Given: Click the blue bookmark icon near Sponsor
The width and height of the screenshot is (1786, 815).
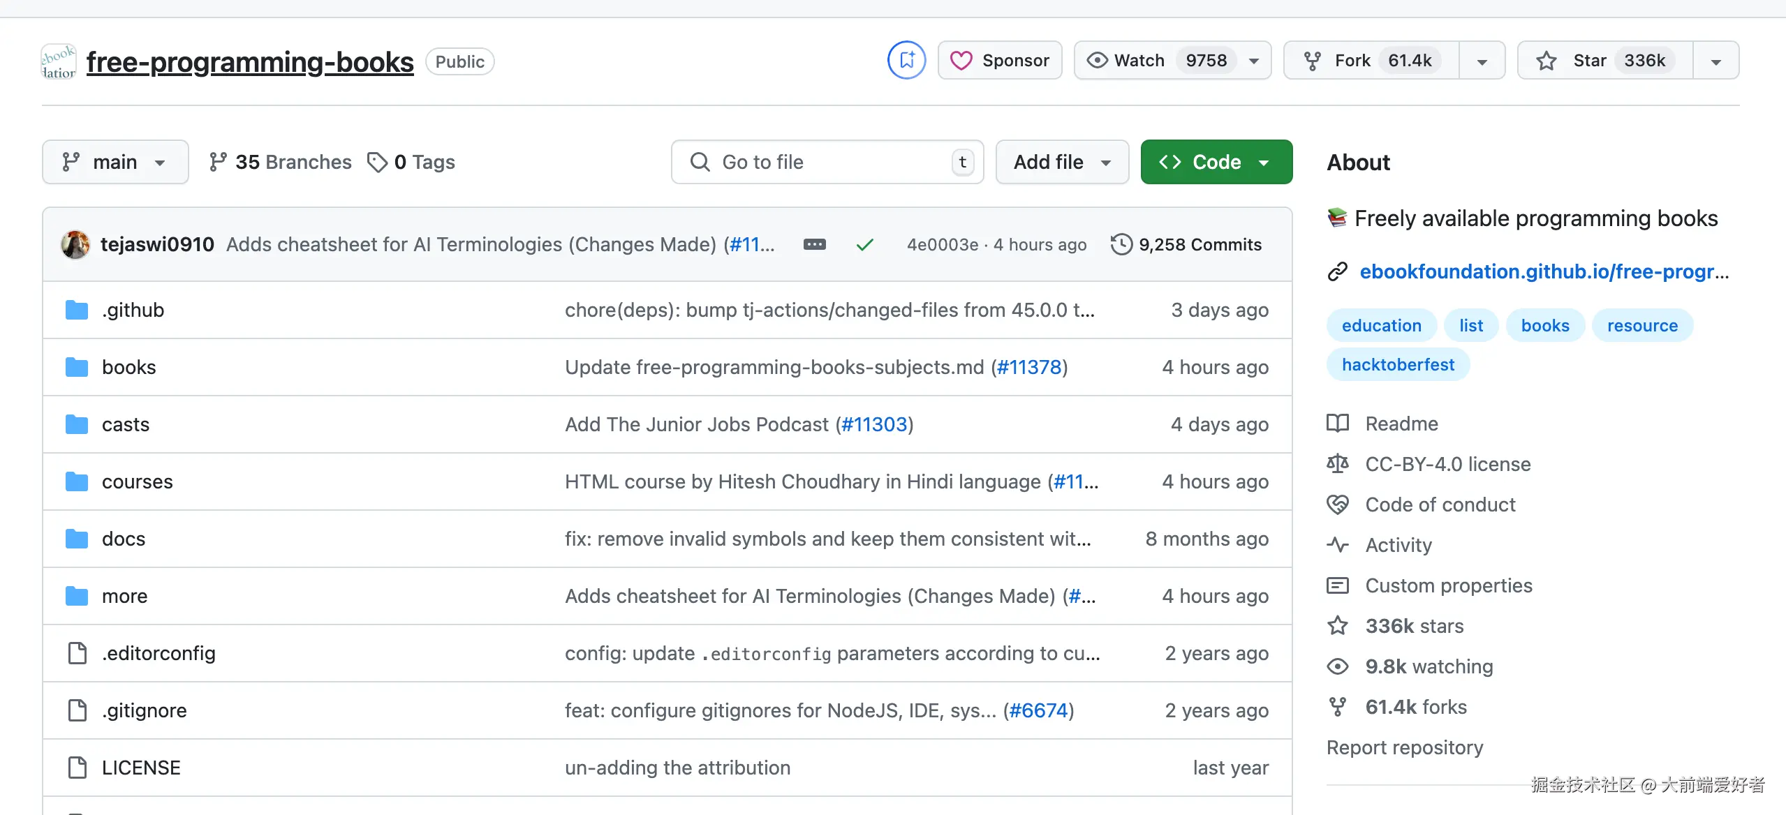Looking at the screenshot, I should pyautogui.click(x=906, y=61).
